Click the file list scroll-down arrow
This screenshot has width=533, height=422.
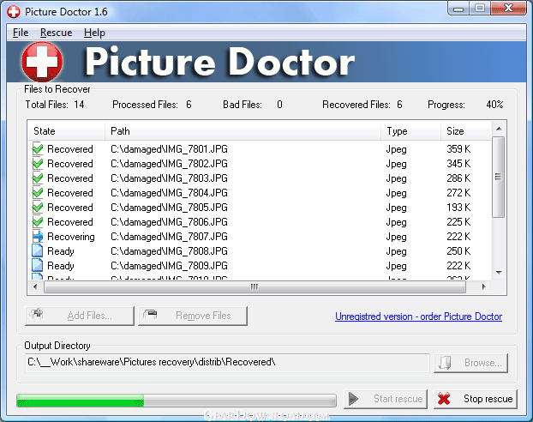pos(499,272)
